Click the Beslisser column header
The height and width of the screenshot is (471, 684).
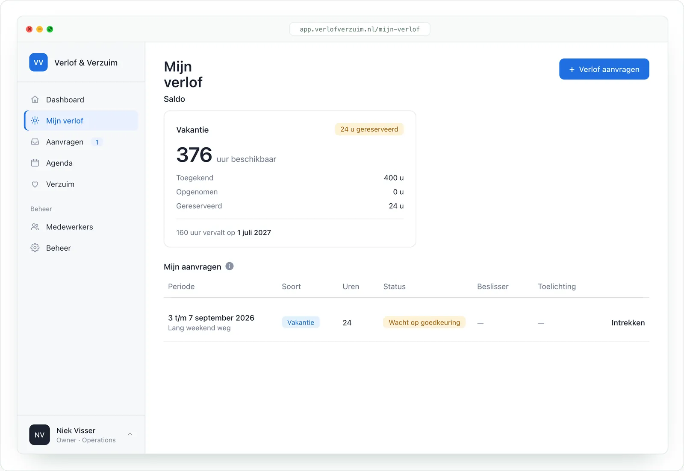[x=492, y=287]
